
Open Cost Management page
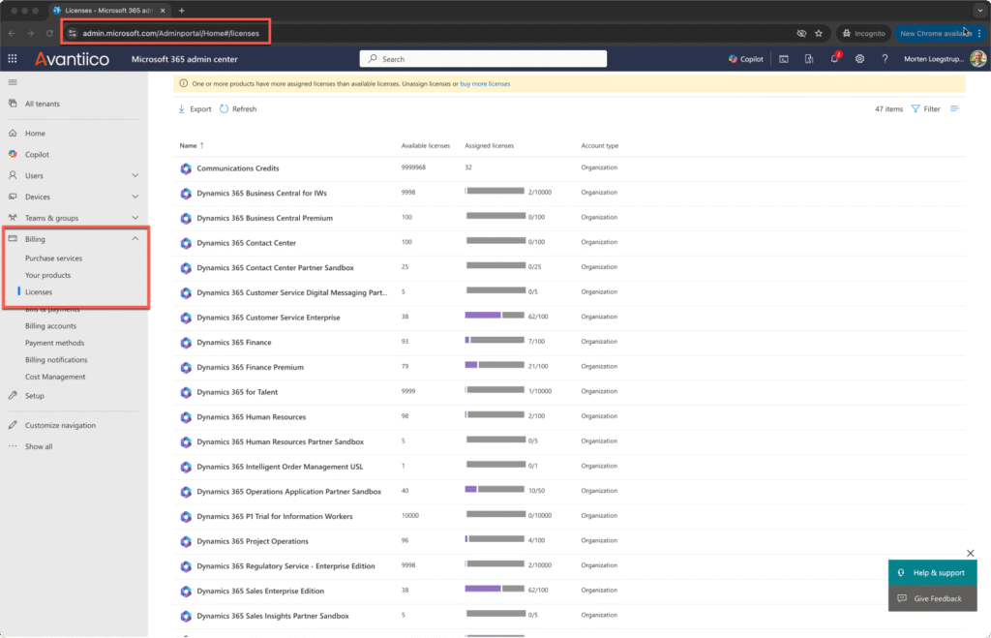(x=55, y=377)
